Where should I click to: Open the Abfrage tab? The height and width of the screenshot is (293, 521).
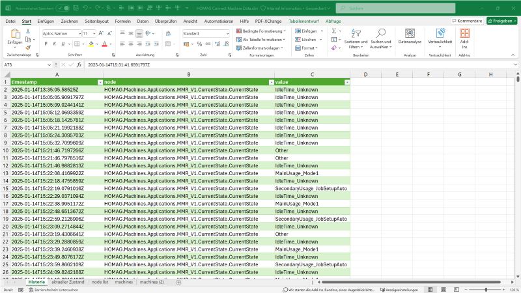point(333,21)
